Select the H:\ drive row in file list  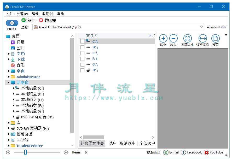click(x=118, y=70)
